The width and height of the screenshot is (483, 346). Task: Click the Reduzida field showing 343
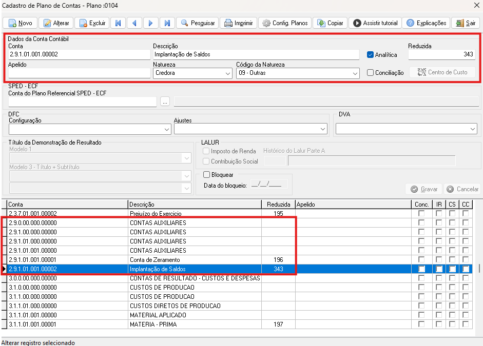pos(442,54)
